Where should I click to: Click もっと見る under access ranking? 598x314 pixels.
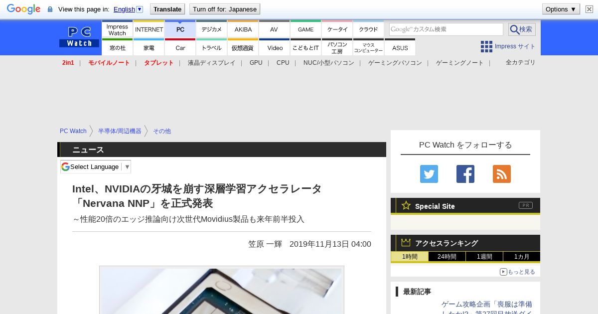coord(517,272)
